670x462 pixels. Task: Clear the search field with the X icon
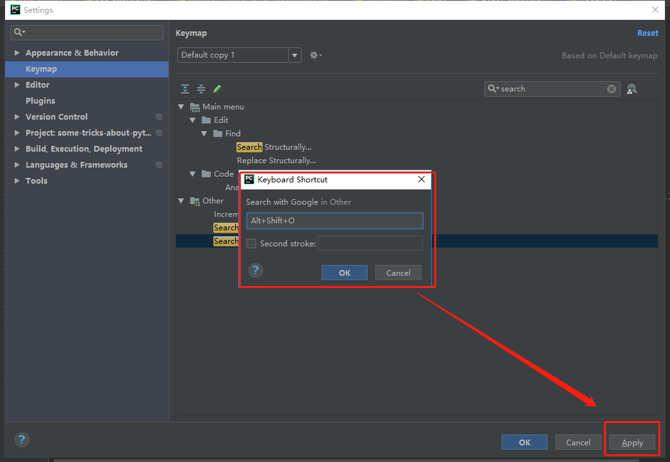point(611,88)
